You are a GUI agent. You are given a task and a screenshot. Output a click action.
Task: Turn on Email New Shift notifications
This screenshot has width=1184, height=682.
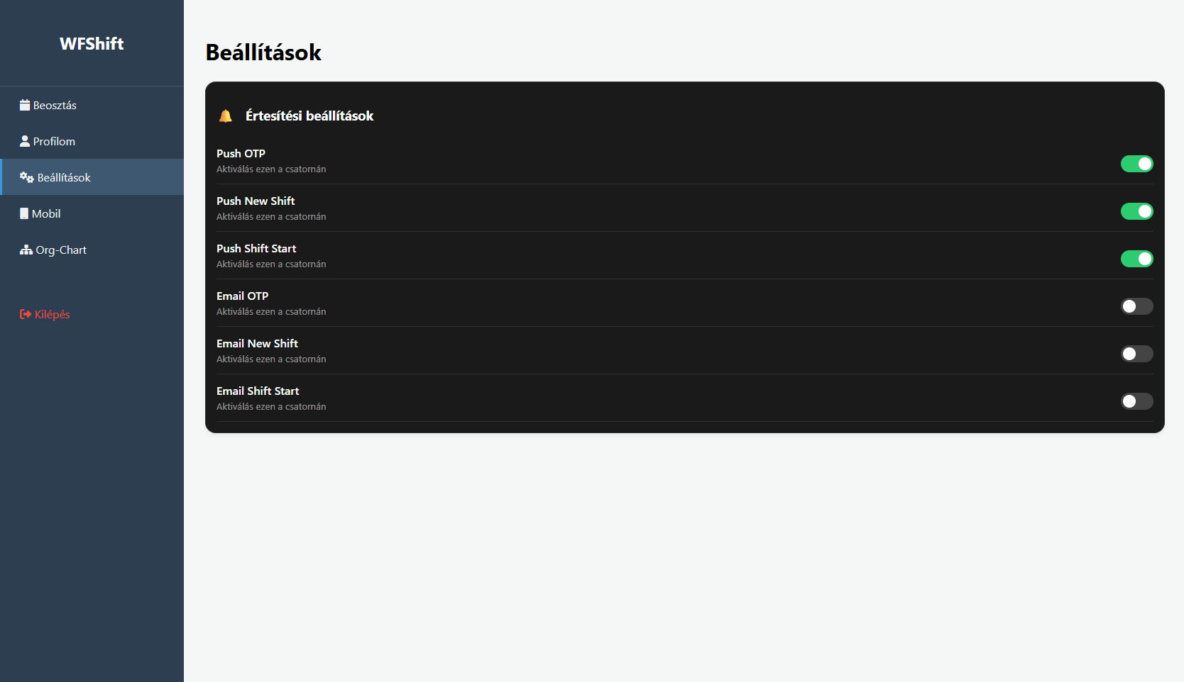1136,354
